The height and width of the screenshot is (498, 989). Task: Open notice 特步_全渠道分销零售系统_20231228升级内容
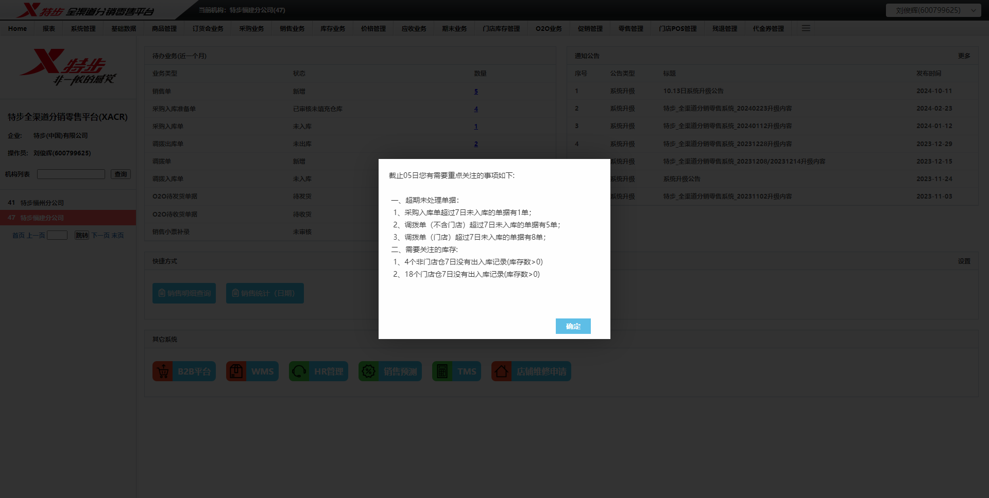(x=727, y=144)
